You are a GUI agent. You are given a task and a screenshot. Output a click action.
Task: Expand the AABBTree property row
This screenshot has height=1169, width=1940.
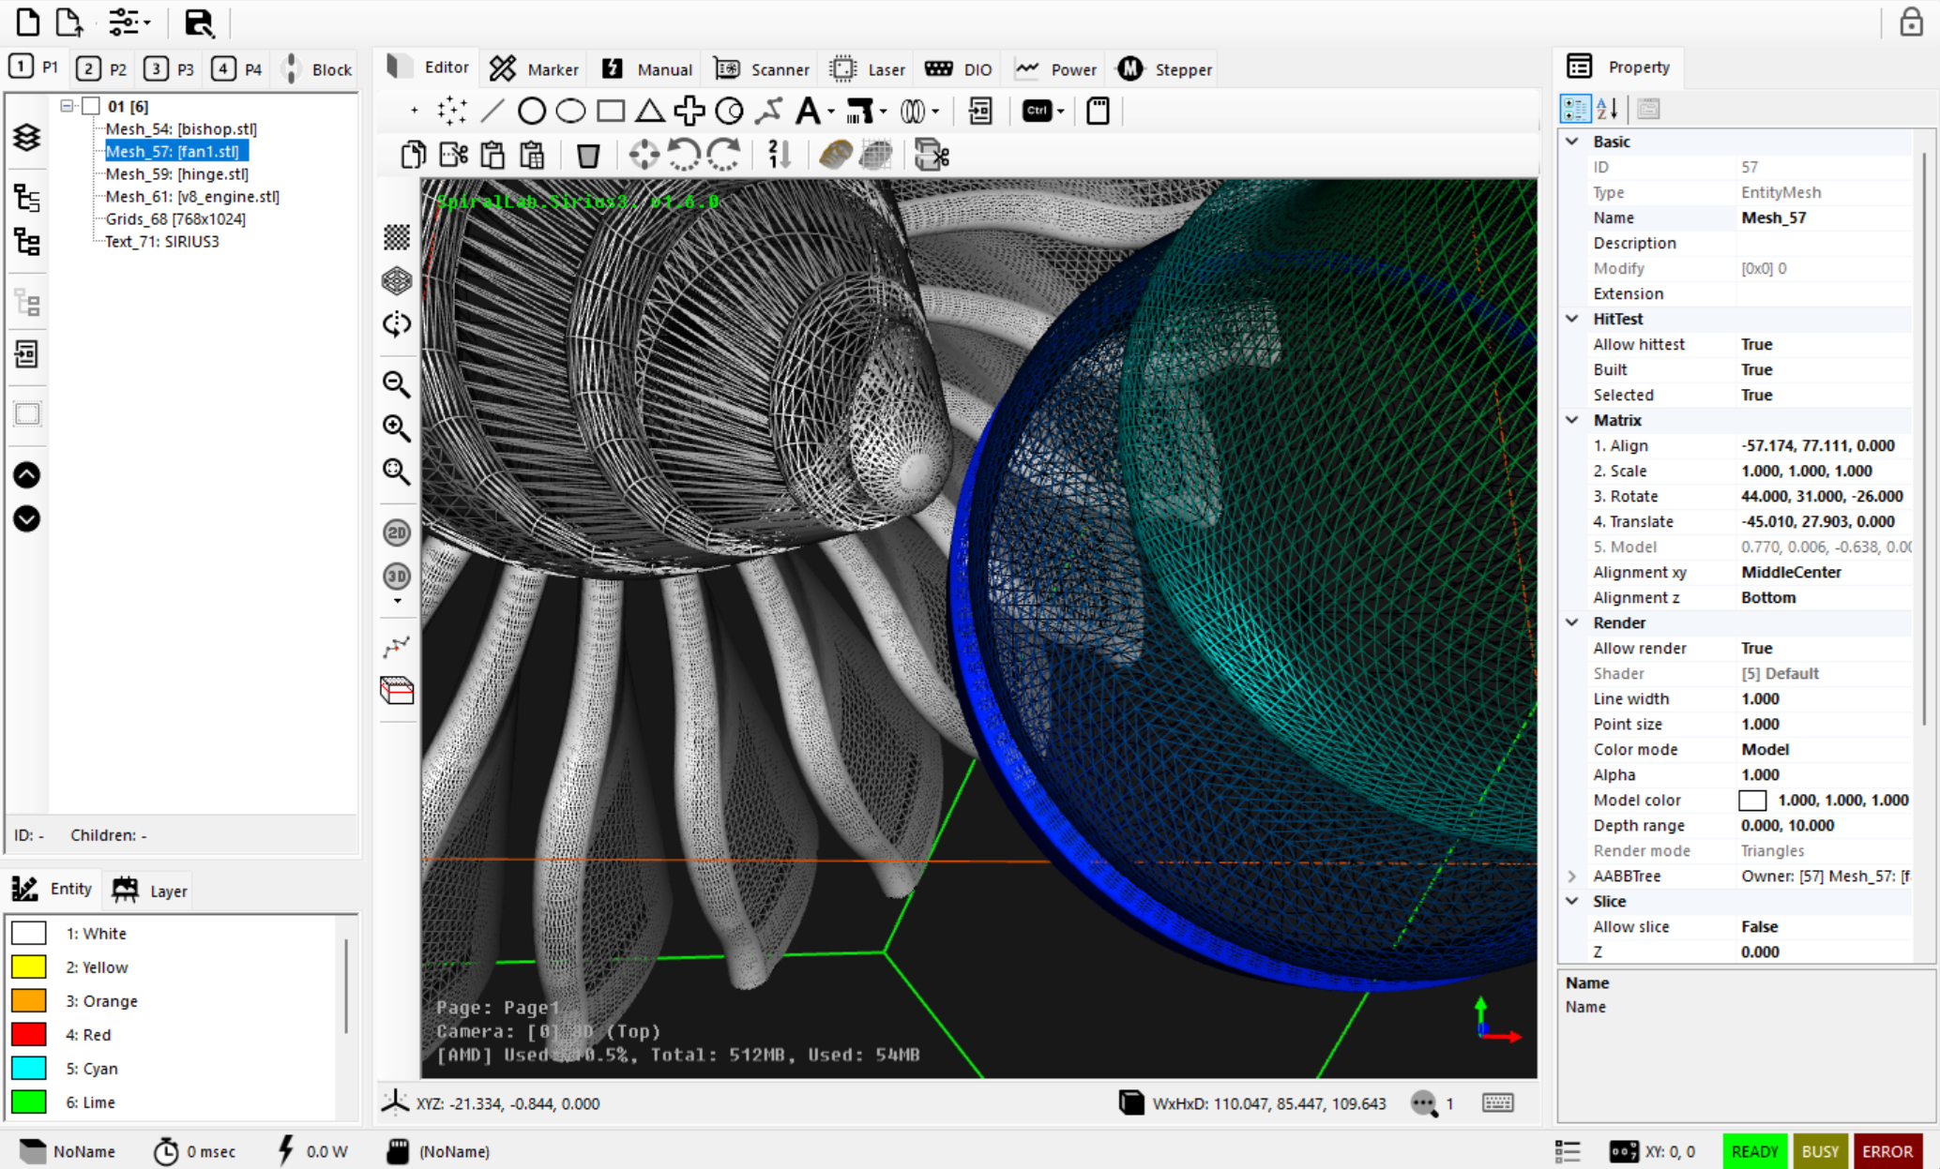1572,876
